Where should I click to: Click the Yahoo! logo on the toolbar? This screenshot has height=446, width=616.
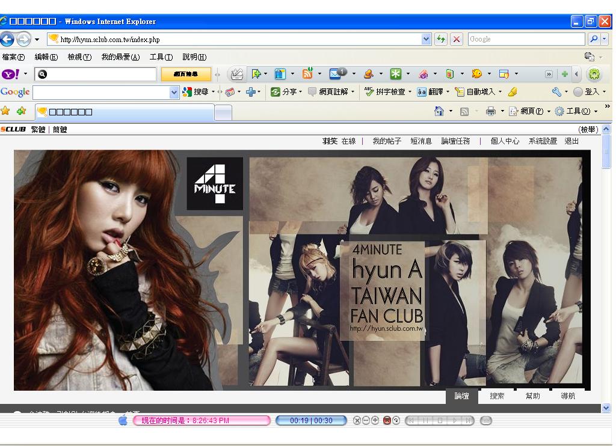(11, 74)
